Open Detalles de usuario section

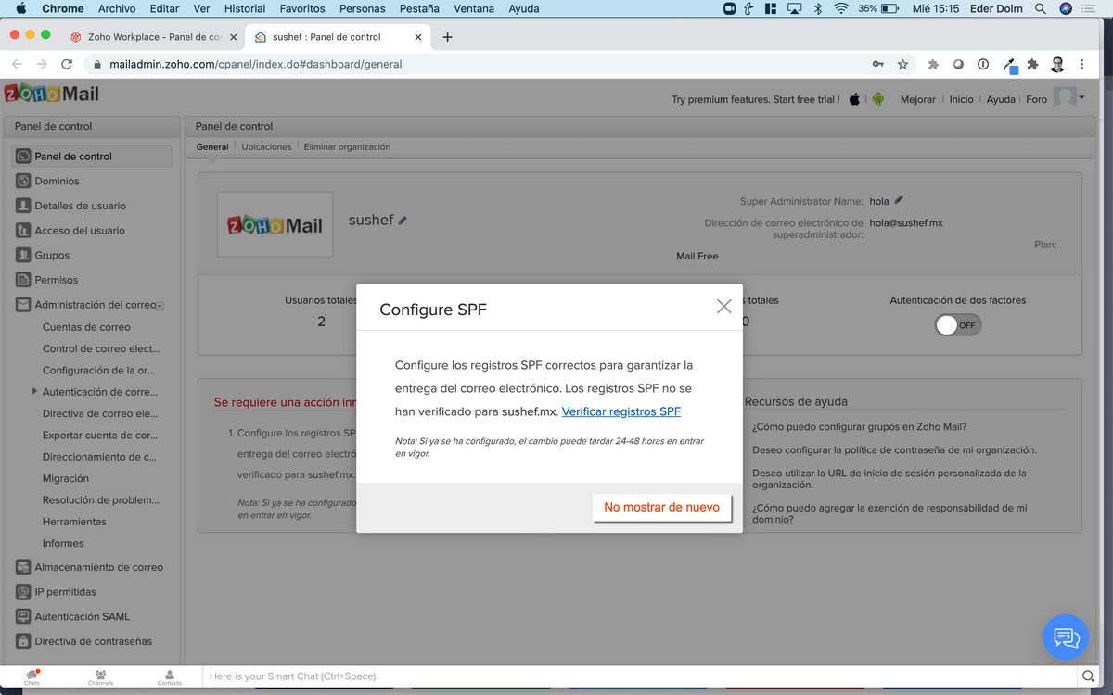click(x=80, y=206)
